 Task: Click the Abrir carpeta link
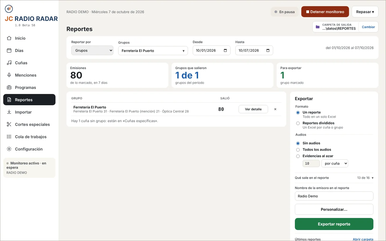tap(363, 239)
